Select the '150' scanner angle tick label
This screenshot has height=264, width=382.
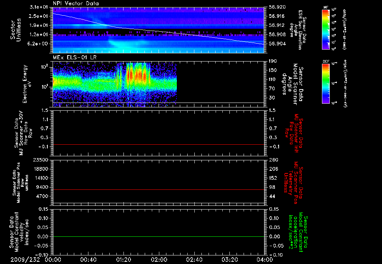tap(273, 70)
